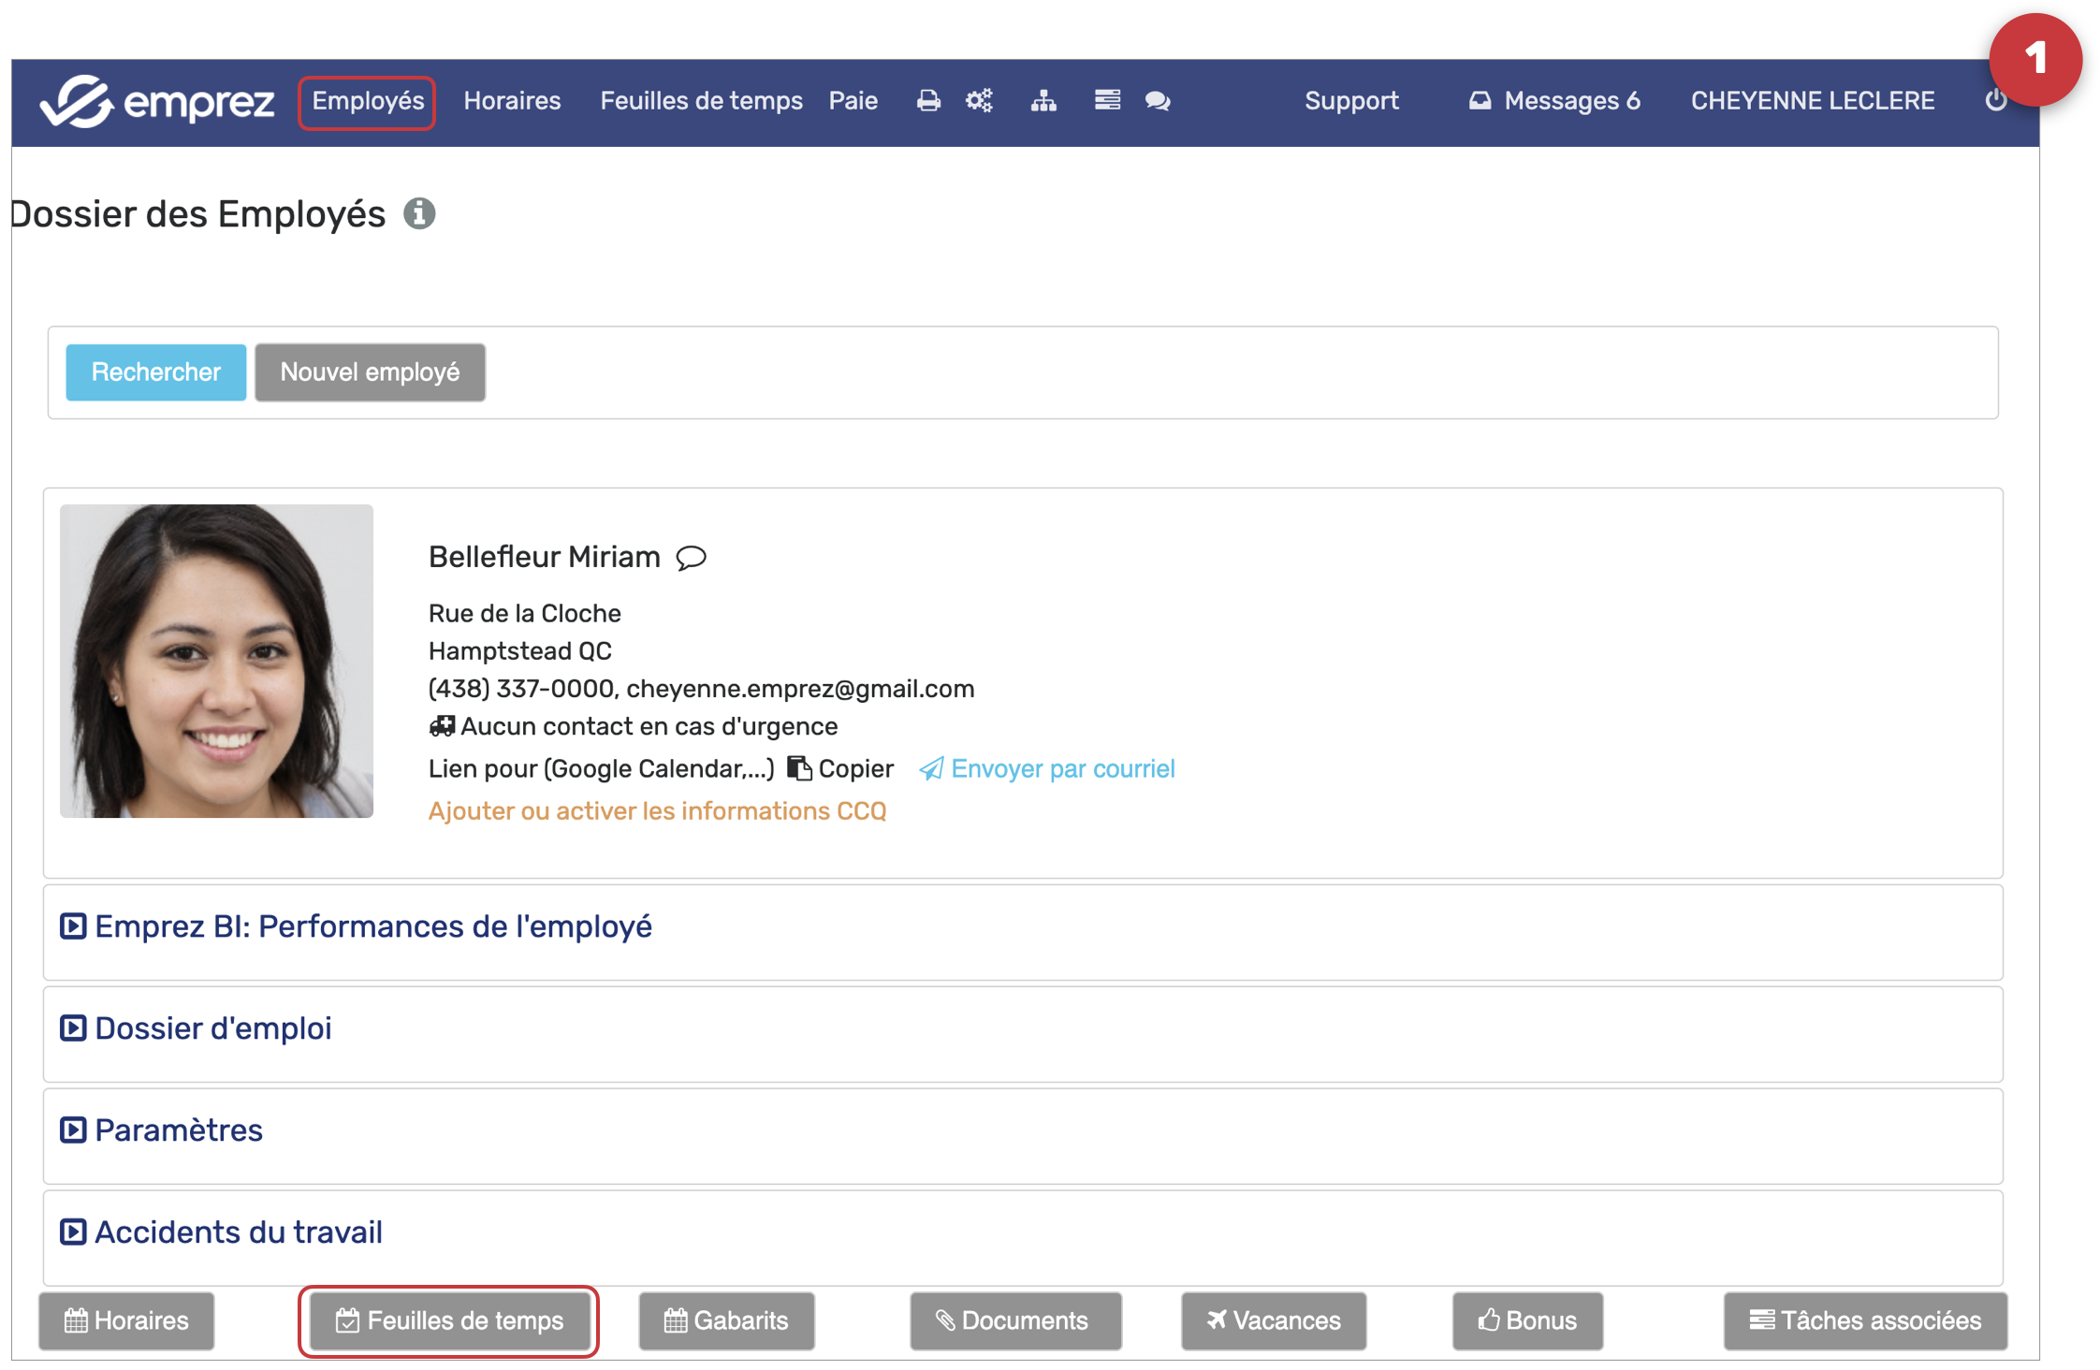The width and height of the screenshot is (2100, 1370).
Task: Click the organization chart icon
Action: click(x=1043, y=101)
